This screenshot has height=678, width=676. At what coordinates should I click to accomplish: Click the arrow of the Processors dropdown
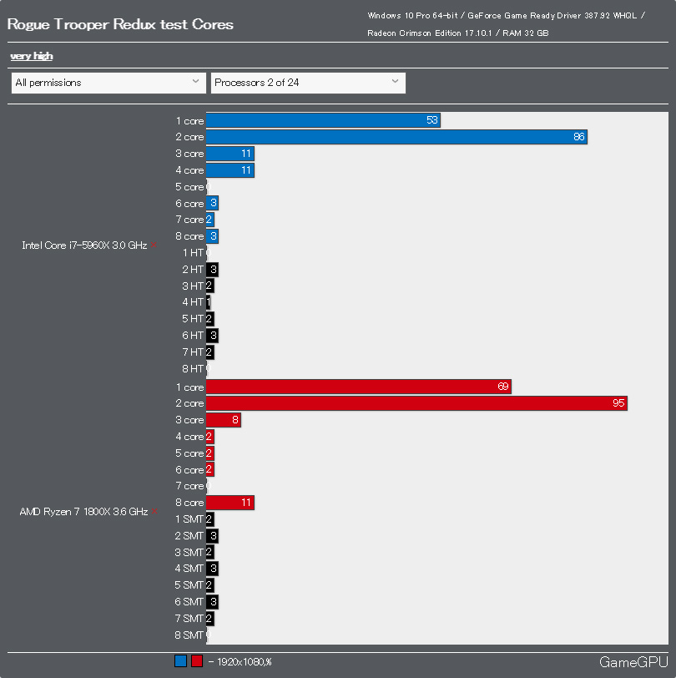tap(395, 82)
